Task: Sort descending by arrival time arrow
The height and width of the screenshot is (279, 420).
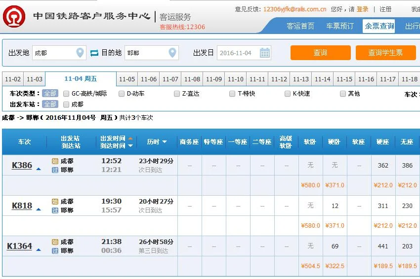Action: [130, 145]
